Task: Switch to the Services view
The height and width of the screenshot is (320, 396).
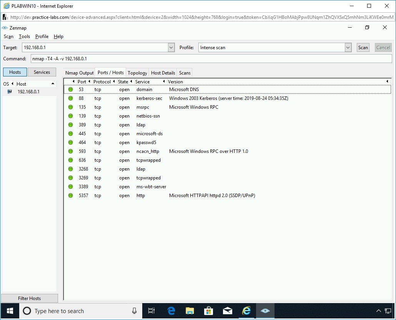Action: tap(42, 72)
